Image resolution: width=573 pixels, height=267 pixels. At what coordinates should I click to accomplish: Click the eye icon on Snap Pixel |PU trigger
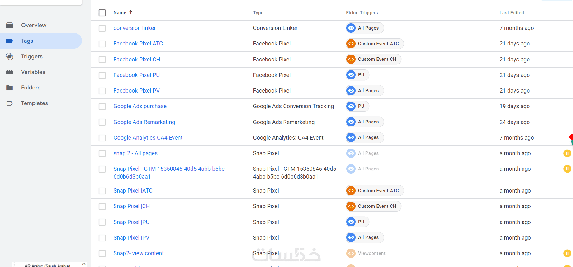[x=351, y=222]
